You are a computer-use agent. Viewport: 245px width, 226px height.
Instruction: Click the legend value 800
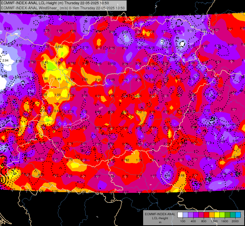click(204, 221)
